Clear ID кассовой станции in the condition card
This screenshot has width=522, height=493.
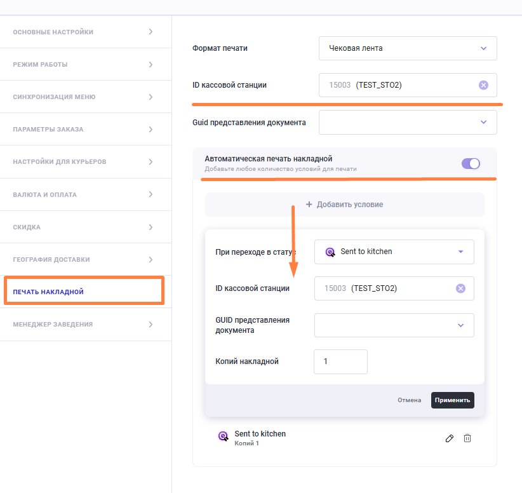461,288
